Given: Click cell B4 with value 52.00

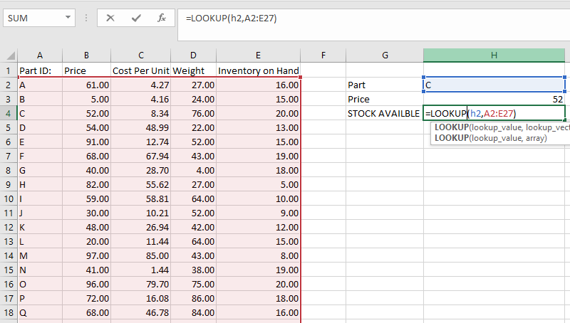Looking at the screenshot, I should 86,113.
